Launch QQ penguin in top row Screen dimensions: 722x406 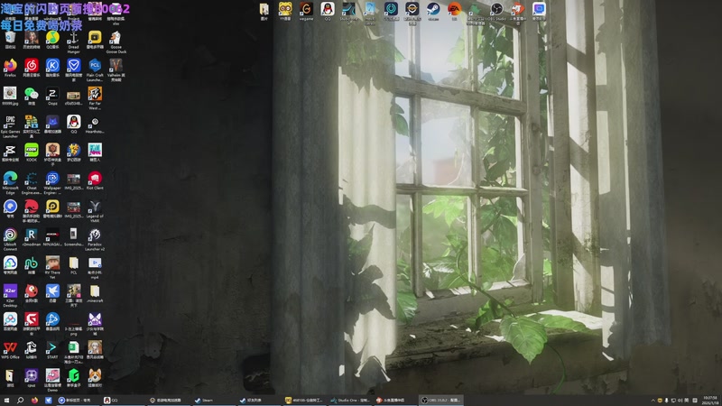(328, 10)
